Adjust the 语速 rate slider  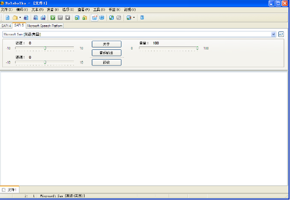coord(45,48)
